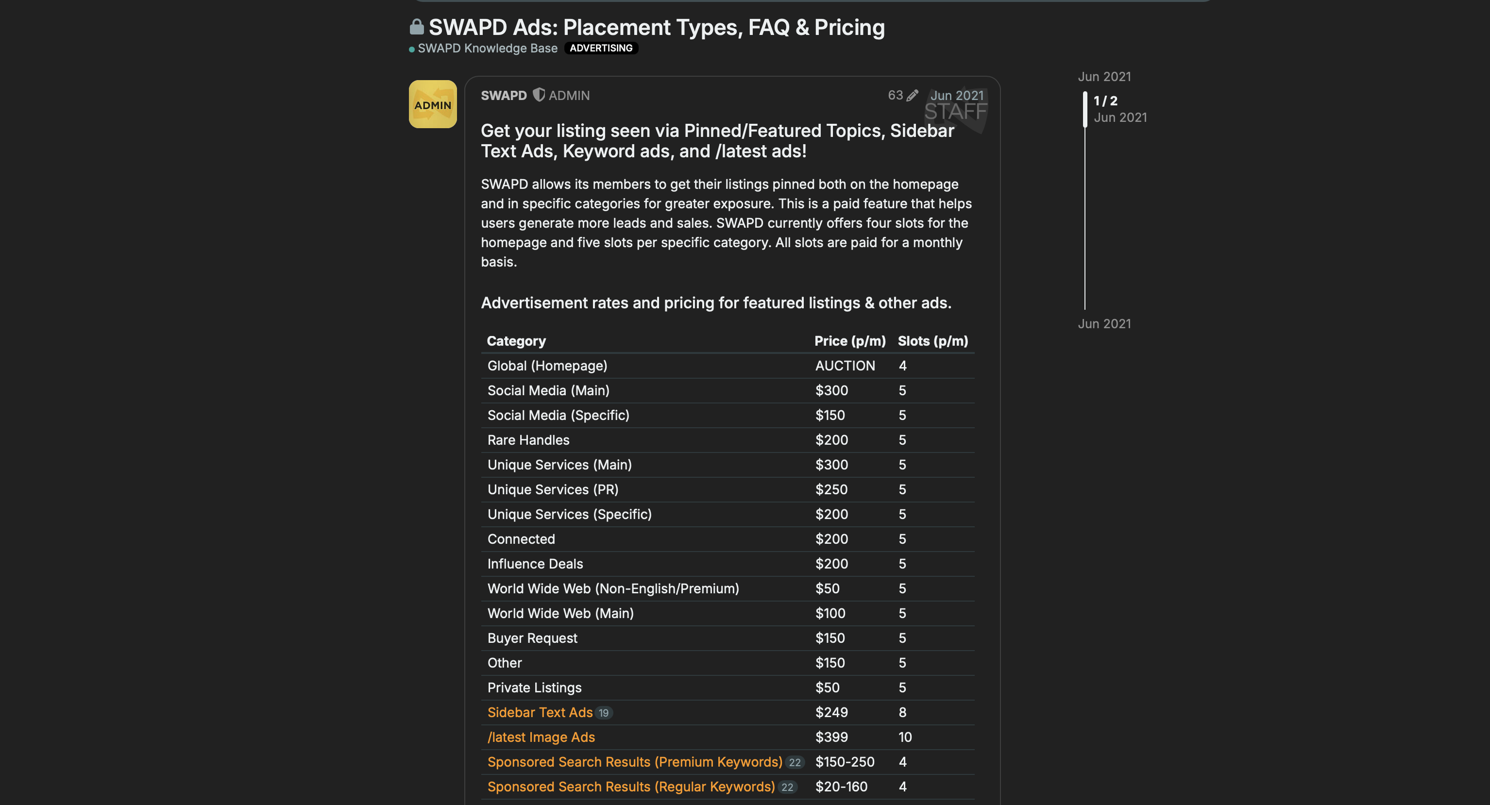The image size is (1490, 805).
Task: Click the admin shield icon
Action: pyautogui.click(x=539, y=95)
